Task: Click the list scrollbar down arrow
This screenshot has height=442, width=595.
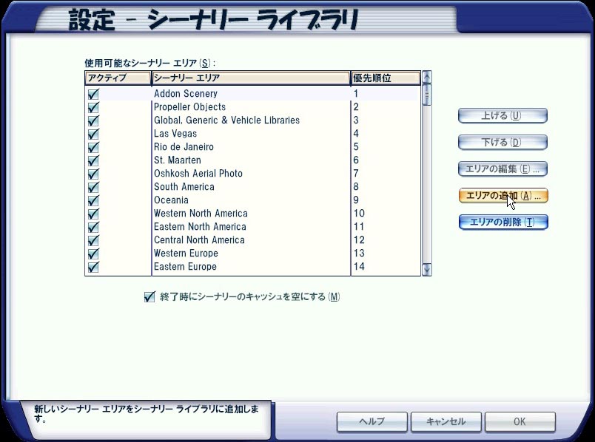Action: 427,270
